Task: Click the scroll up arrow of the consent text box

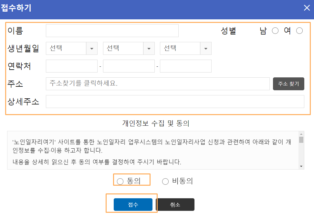Action: (301, 134)
